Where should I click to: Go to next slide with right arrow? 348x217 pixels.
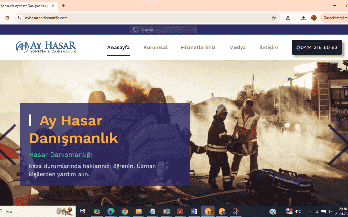point(338,145)
